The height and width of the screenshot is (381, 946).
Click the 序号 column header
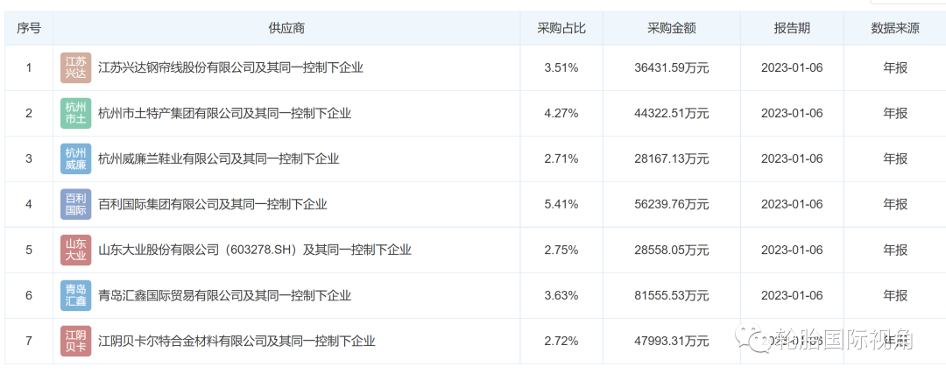pos(29,28)
